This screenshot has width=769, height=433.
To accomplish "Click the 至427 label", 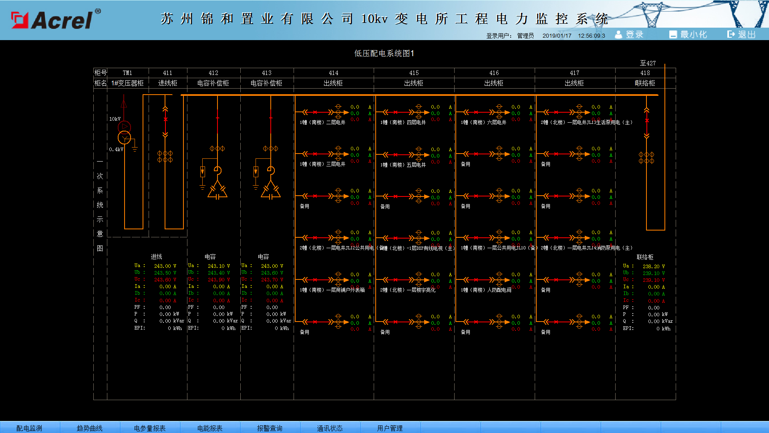I will point(648,63).
